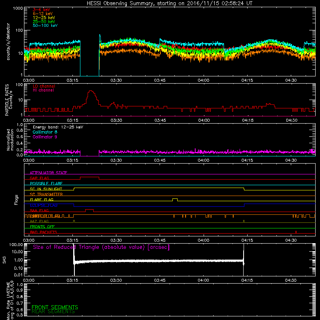Click the '0.9' tick on the livetime plot
The image size is (320, 320).
[x=20, y=290]
